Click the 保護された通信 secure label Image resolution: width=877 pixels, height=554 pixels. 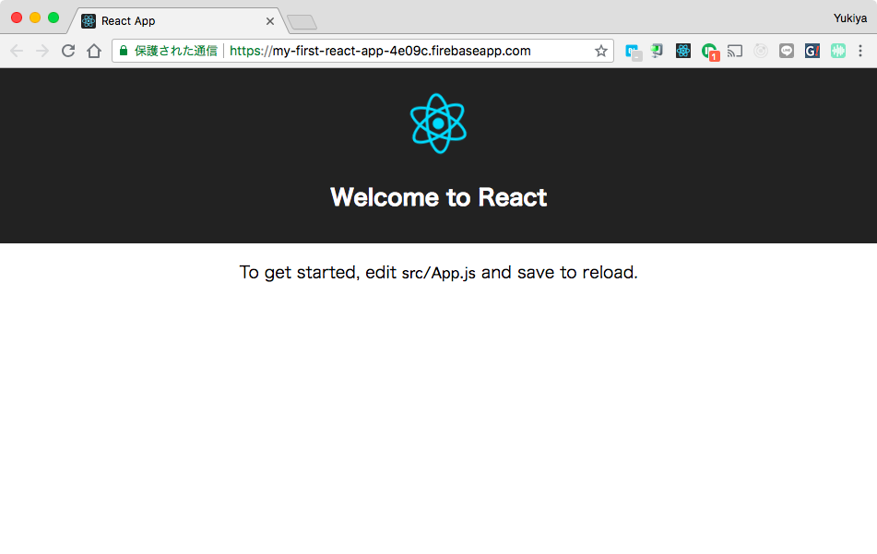pos(175,51)
